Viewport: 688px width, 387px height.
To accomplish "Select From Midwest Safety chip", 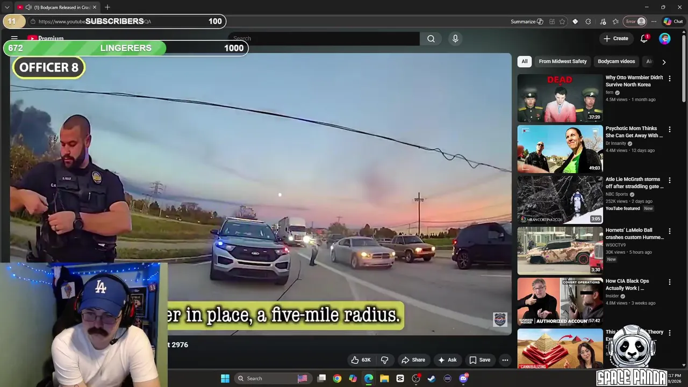I will [563, 61].
